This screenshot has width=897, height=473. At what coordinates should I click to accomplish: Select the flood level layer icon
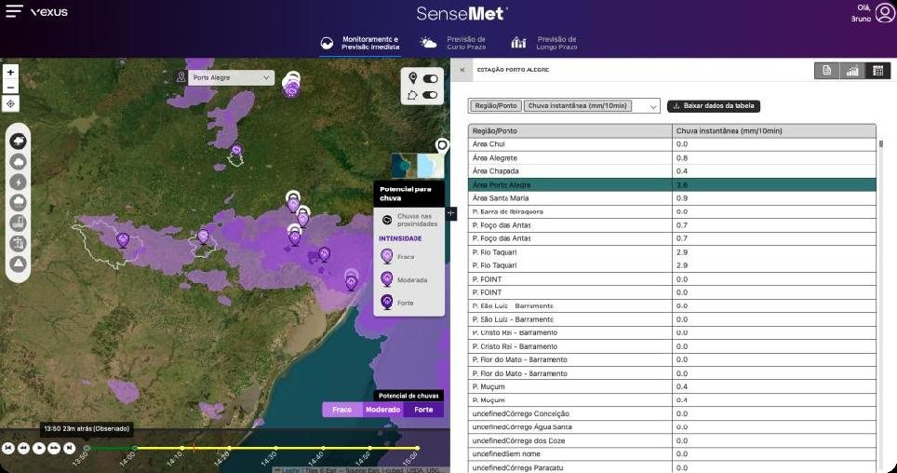tap(19, 223)
